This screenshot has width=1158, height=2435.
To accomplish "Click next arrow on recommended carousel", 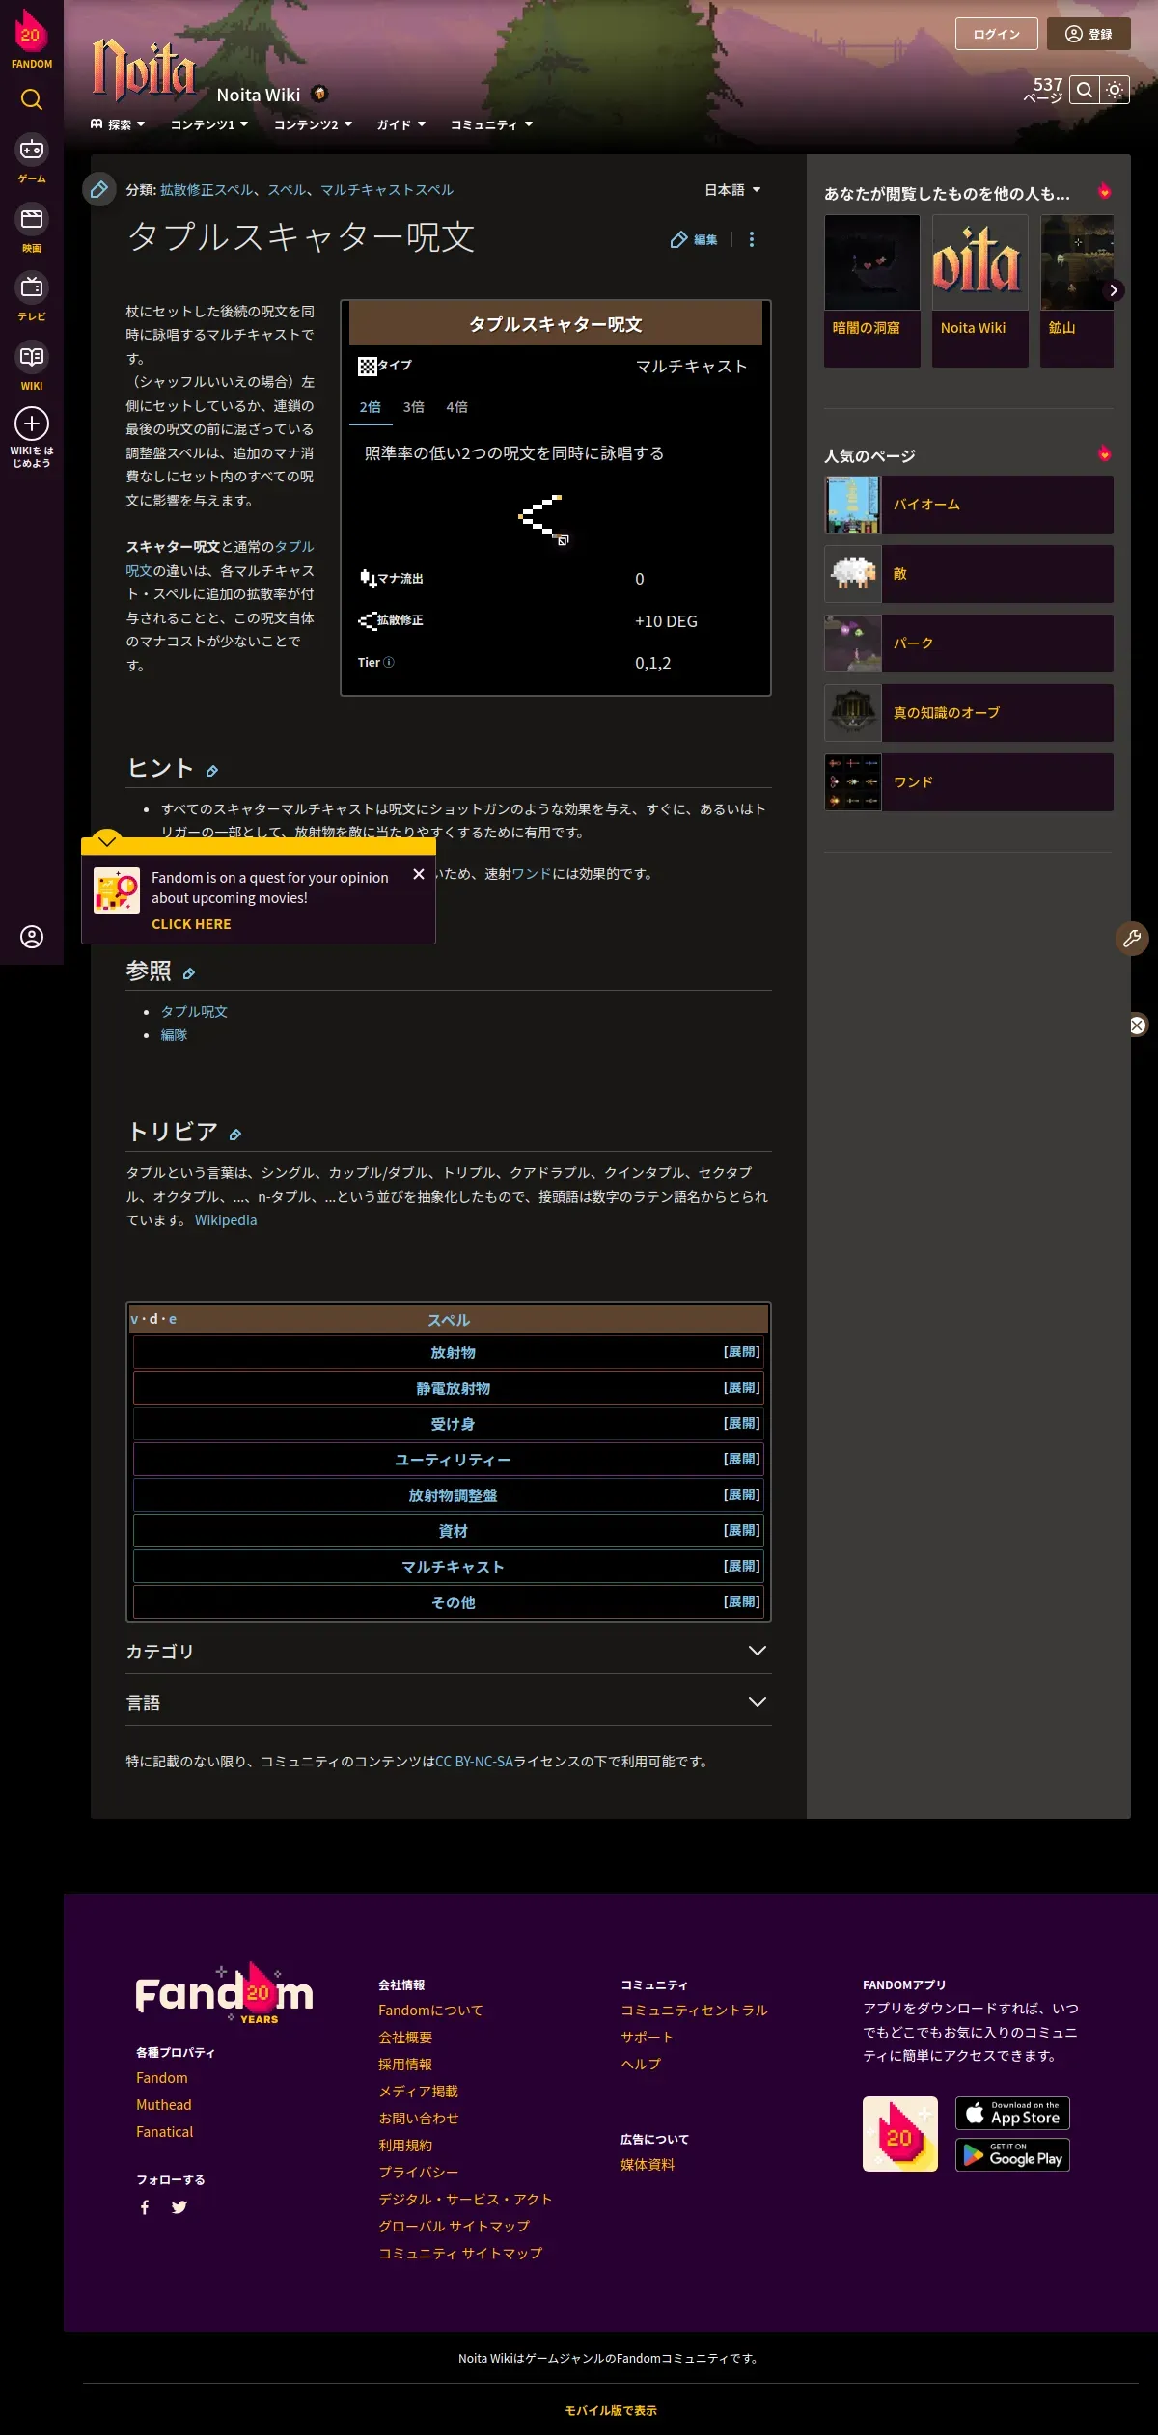I will click(1113, 290).
